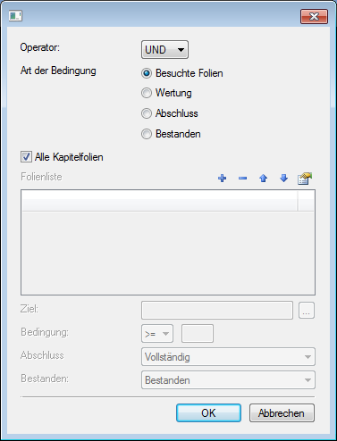Choose the Abschluss radio option
The image size is (337, 441).
pyautogui.click(x=147, y=113)
